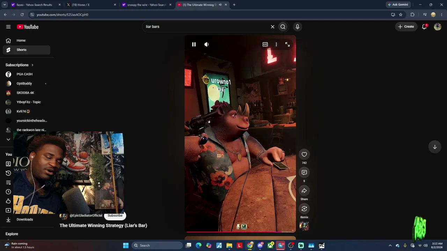This screenshot has width=447, height=251.
Task: Pause the playing Short
Action: (x=194, y=44)
